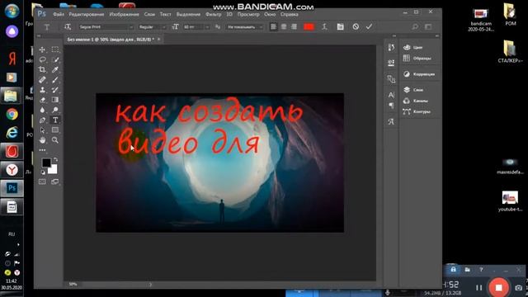Open the Окно menu

point(270,15)
